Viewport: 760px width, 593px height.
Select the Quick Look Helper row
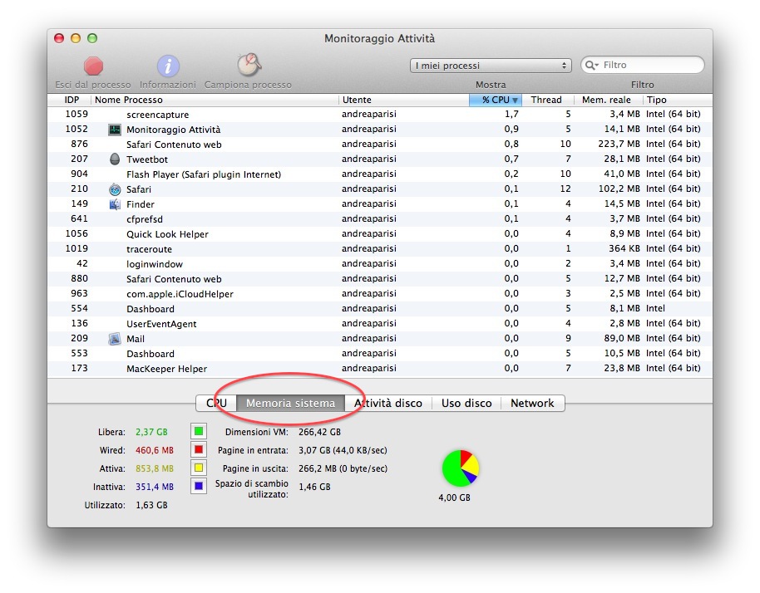(380, 234)
